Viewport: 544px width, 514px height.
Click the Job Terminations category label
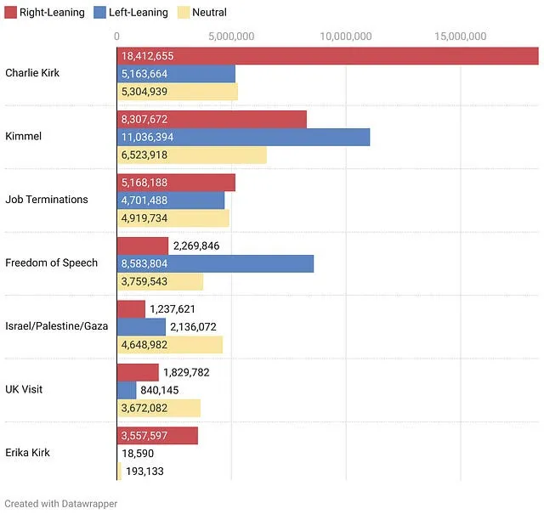tap(47, 200)
